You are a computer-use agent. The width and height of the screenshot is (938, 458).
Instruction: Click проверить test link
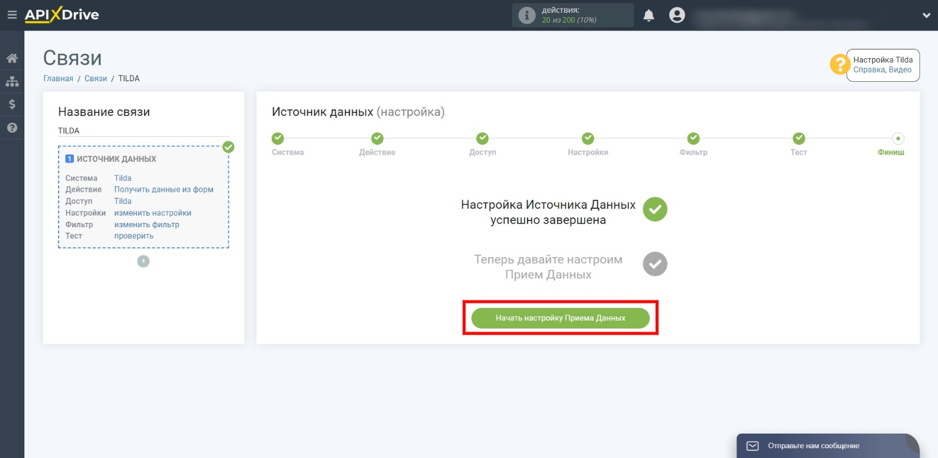tap(134, 236)
